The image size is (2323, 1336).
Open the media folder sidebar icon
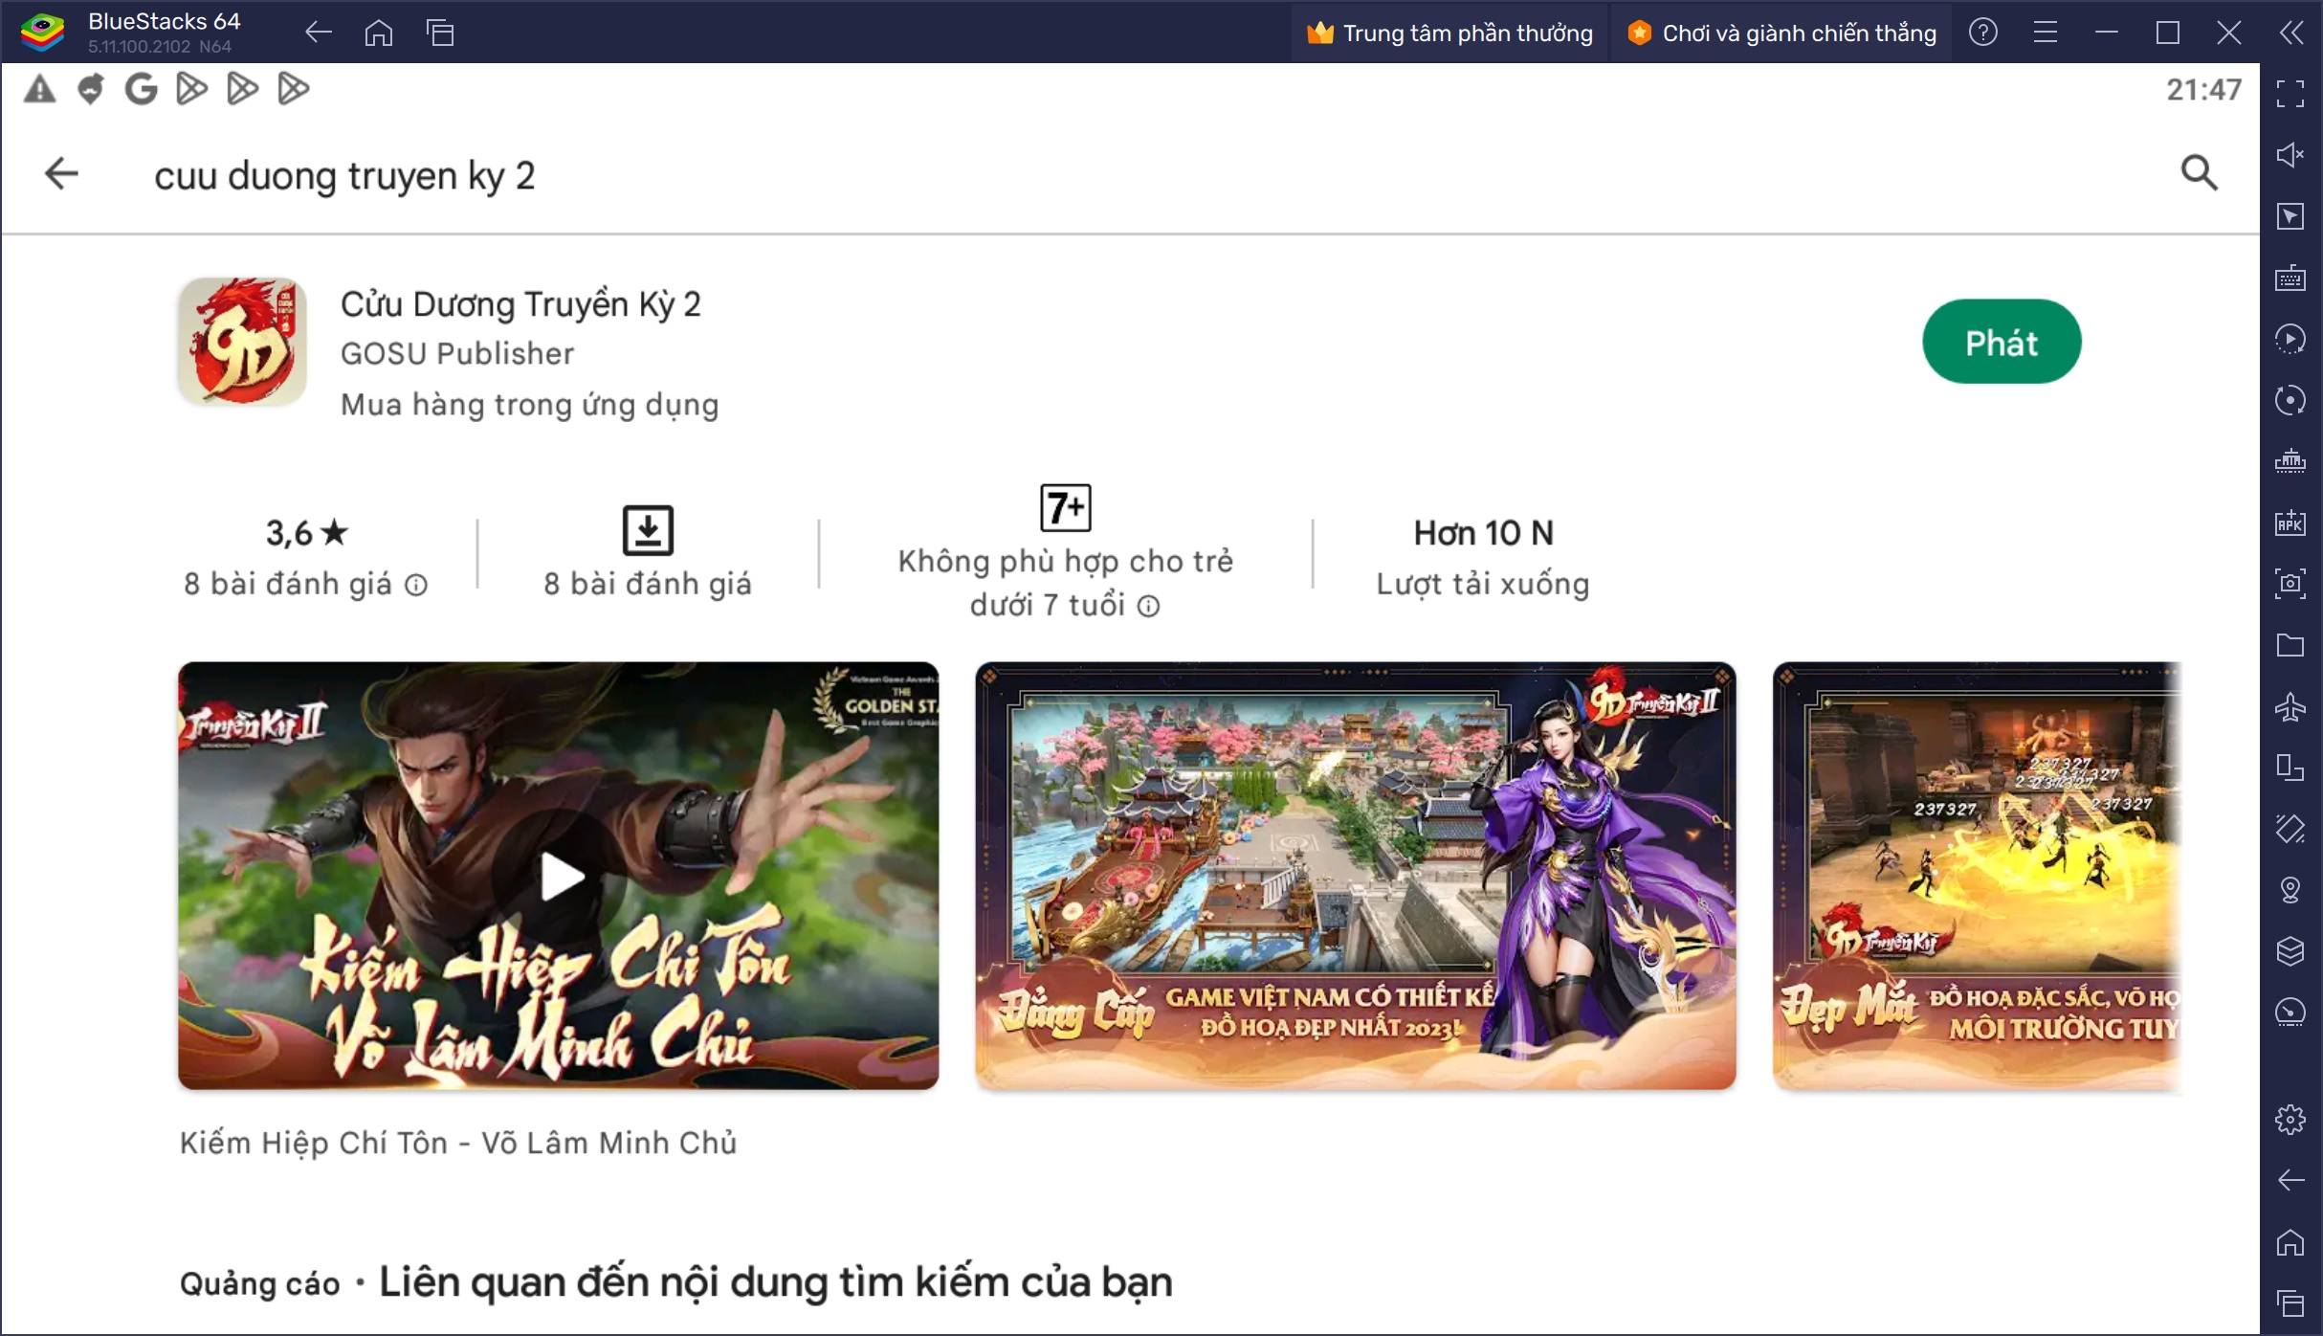coord(2290,645)
